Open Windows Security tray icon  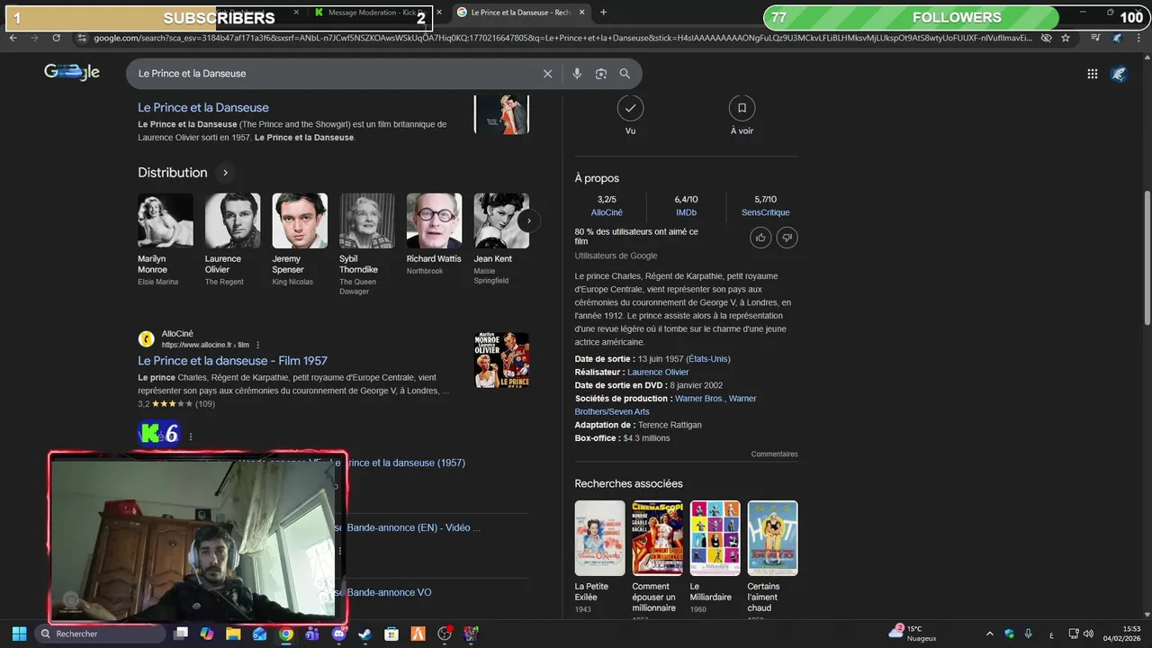tap(1010, 634)
